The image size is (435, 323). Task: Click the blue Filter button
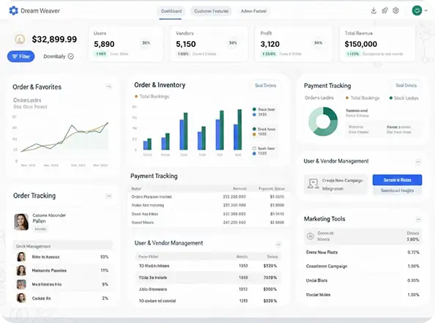click(21, 56)
